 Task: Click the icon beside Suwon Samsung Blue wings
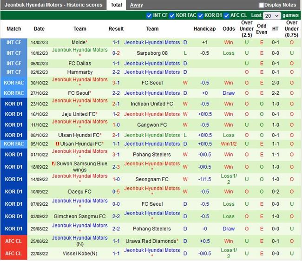point(54,163)
